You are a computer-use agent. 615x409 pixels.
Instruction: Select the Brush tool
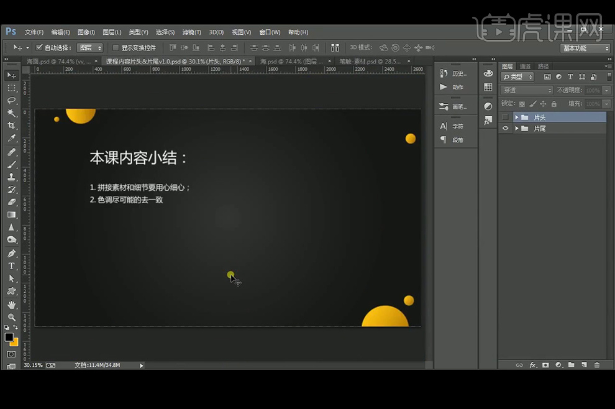[x=11, y=165]
